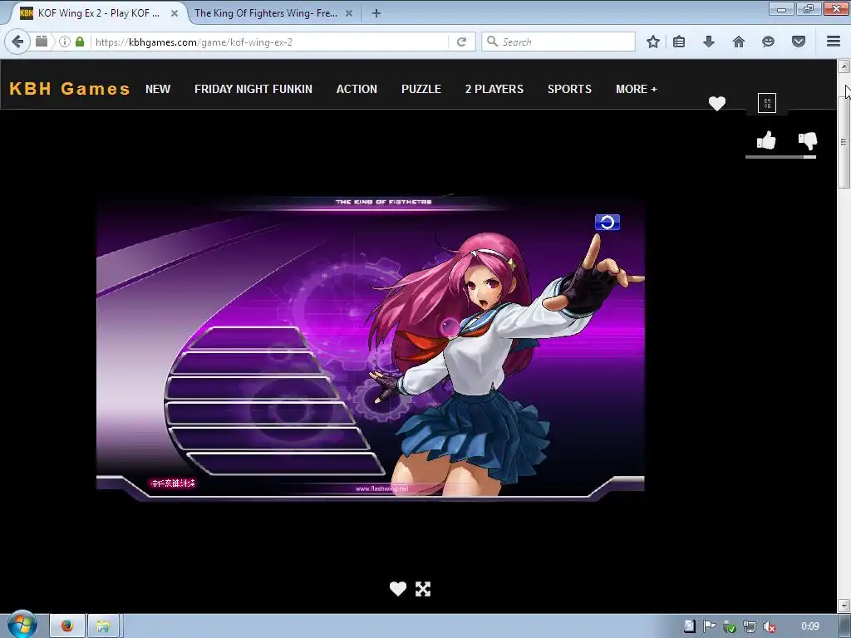This screenshot has width=851, height=638.
Task: Close the KOF Wing Ex 2 tab
Action: 175,13
